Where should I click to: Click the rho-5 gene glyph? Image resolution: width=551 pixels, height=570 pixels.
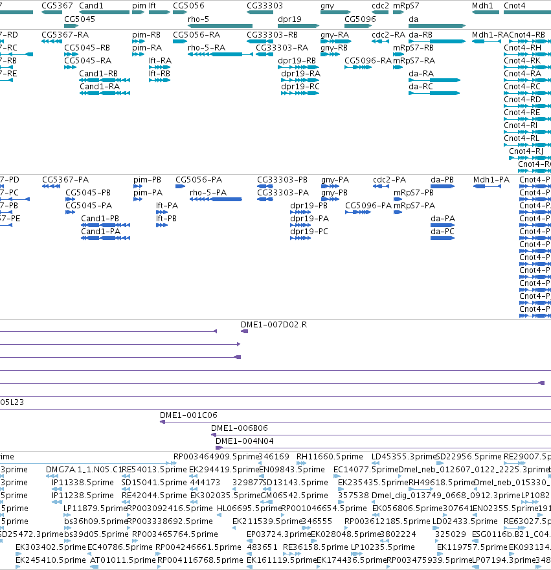220,26
